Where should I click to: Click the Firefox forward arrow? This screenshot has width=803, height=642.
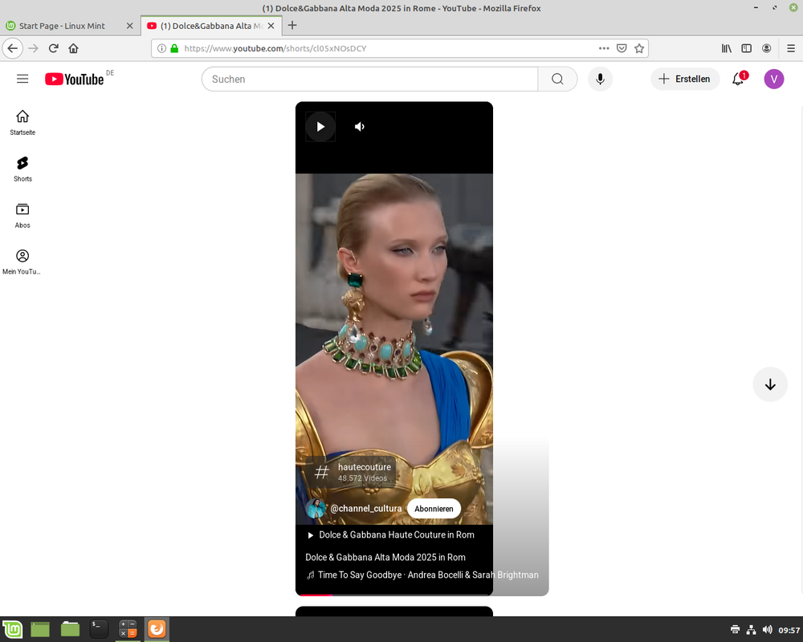pos(33,48)
